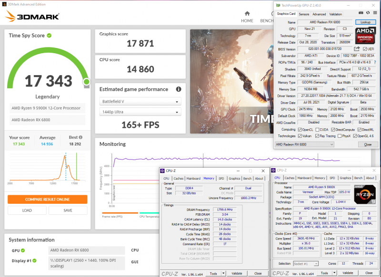Click the Estimated game performance info icon
Viewport: 381px width, 277px height.
click(179, 89)
